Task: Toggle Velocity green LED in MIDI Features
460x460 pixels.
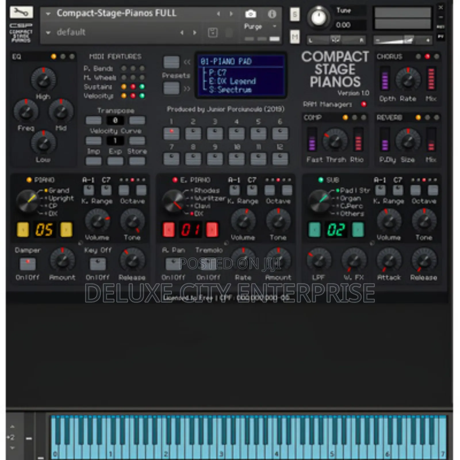Action: pyautogui.click(x=142, y=95)
